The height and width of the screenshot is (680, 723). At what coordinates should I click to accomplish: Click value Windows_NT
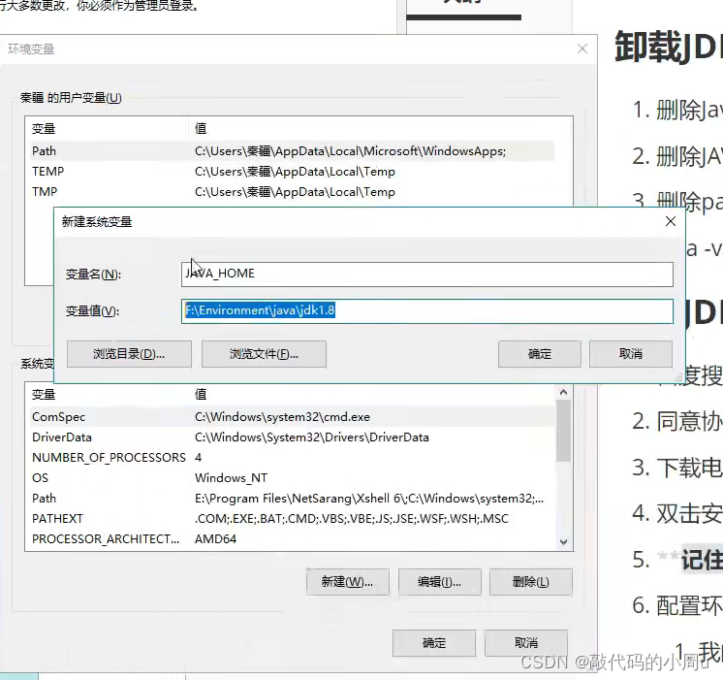tap(231, 478)
